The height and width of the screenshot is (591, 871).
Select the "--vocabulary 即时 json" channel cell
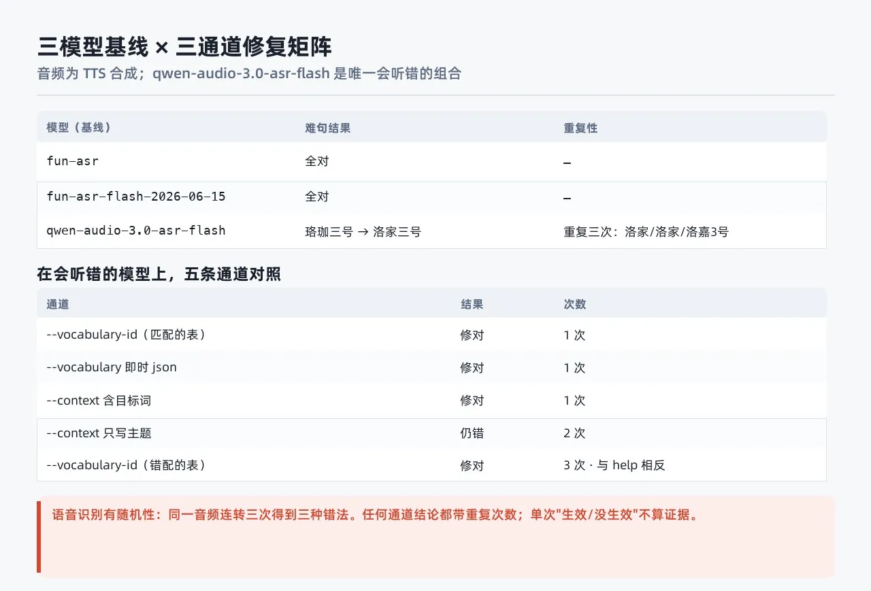112,367
